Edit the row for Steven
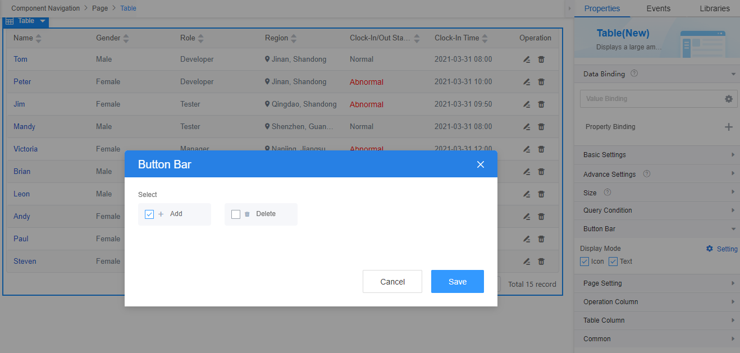740x353 pixels. (527, 262)
